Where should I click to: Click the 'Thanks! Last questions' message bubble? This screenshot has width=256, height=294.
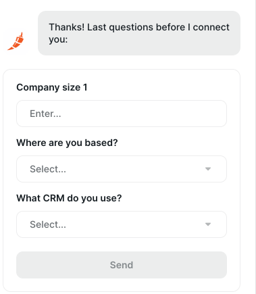[x=139, y=33]
